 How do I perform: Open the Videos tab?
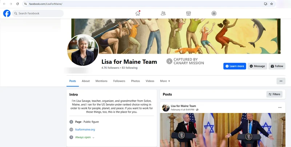150,81
